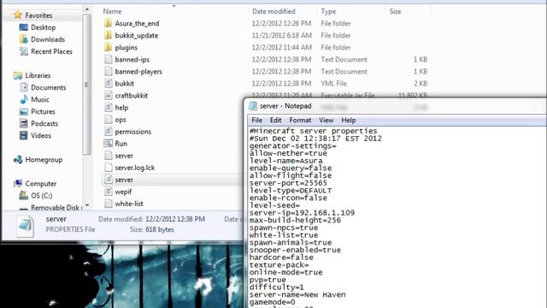
Task: Click Date modified value in details pane
Action: pos(175,219)
